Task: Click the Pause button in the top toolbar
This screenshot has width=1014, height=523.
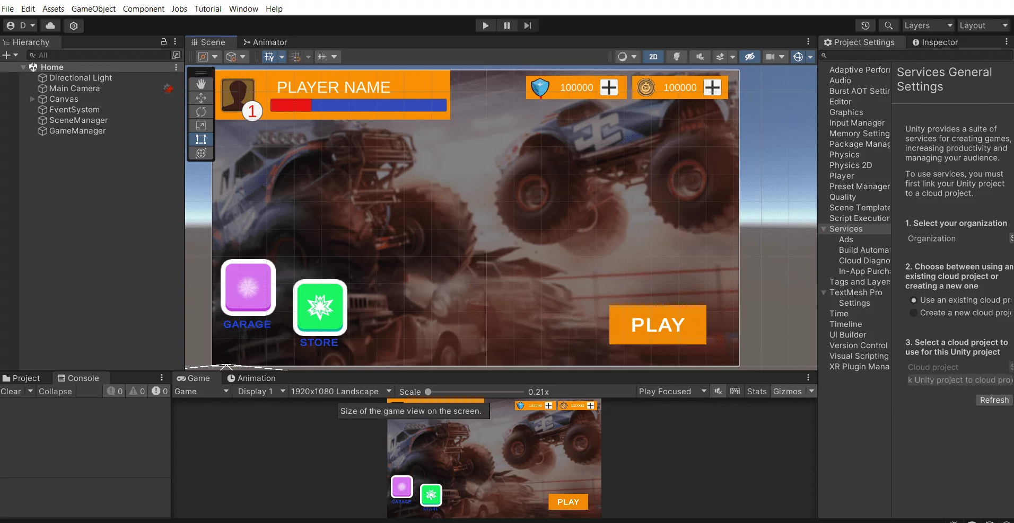Action: coord(506,25)
